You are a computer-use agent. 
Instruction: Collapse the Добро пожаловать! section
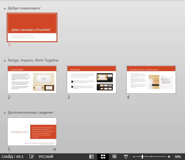(5, 8)
